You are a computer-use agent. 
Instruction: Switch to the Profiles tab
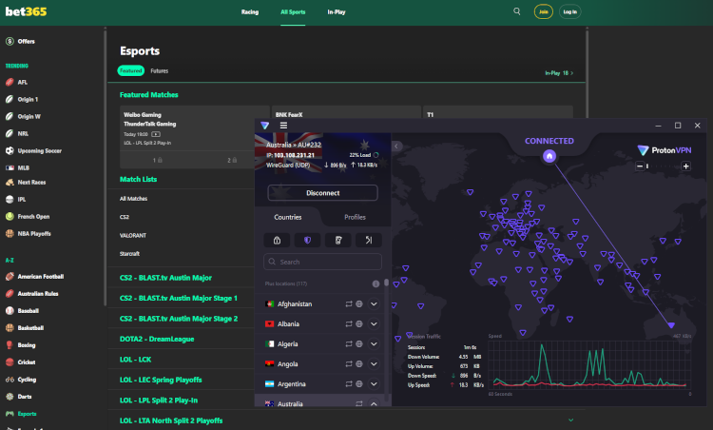[355, 217]
